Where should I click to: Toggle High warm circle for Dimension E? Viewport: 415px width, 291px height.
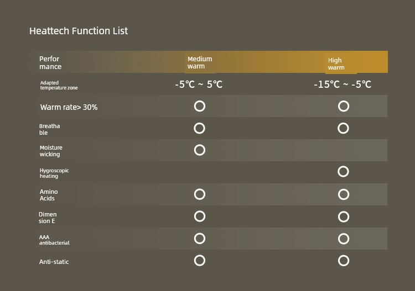[344, 216]
